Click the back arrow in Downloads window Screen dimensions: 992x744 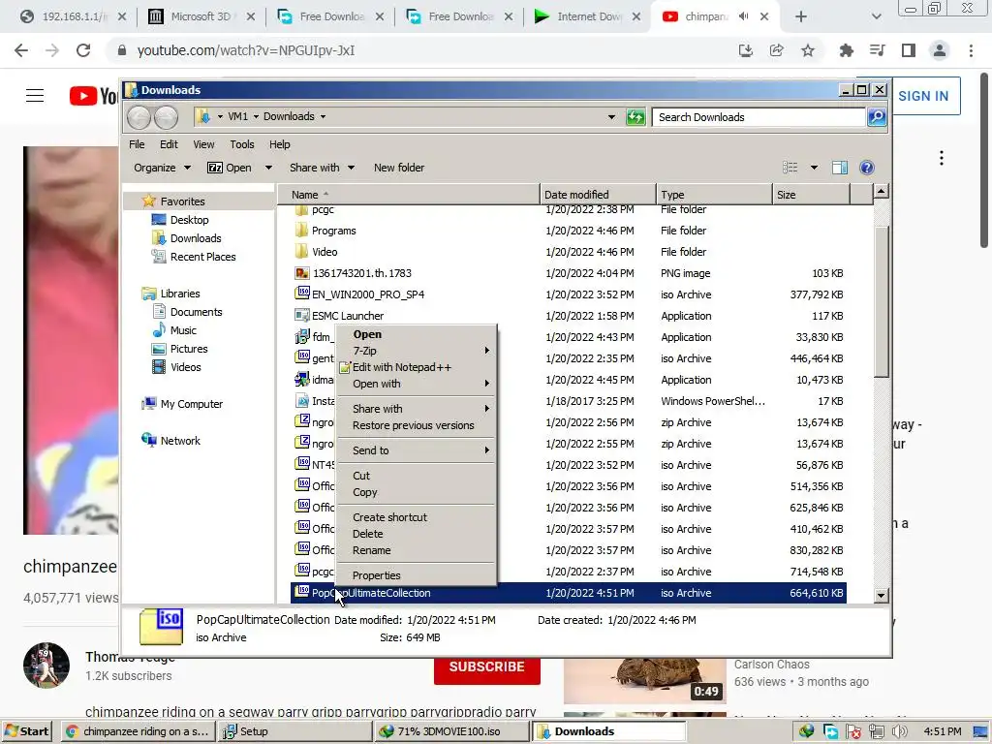(139, 117)
